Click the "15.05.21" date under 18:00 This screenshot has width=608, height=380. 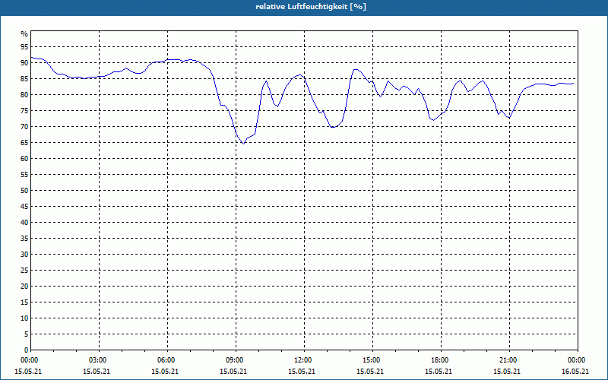439,372
